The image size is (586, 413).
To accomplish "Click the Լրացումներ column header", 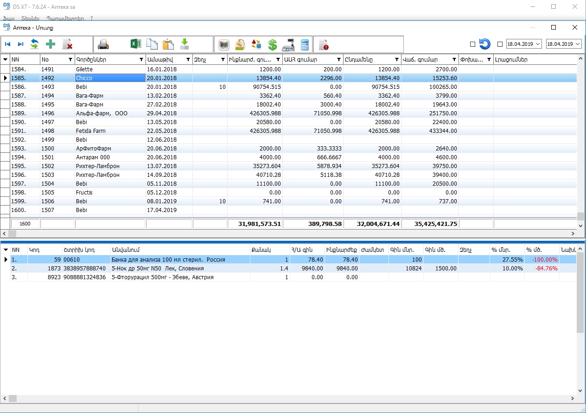I will [x=535, y=60].
